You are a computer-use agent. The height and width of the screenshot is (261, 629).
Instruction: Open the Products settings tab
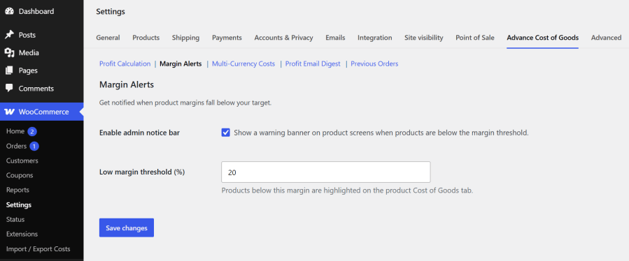point(146,38)
